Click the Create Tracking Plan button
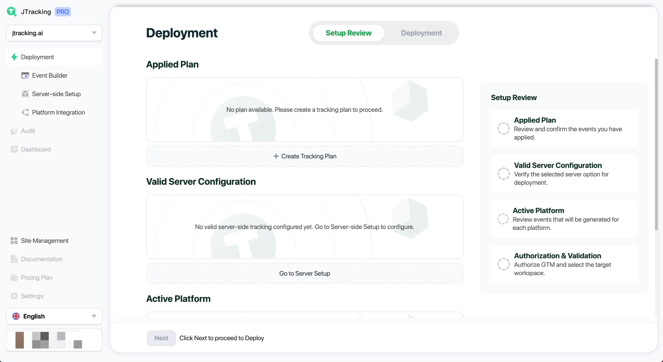Image resolution: width=663 pixels, height=362 pixels. (305, 156)
